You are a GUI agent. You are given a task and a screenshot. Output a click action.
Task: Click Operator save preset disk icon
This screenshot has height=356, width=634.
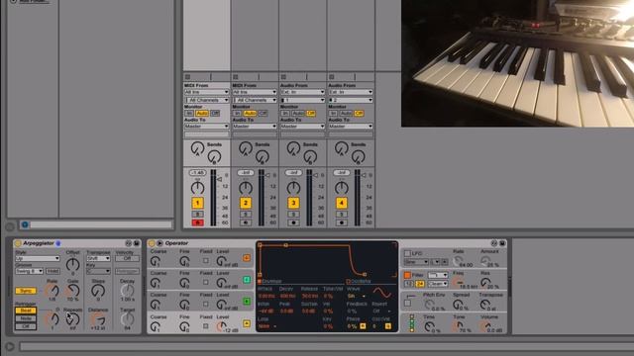502,243
